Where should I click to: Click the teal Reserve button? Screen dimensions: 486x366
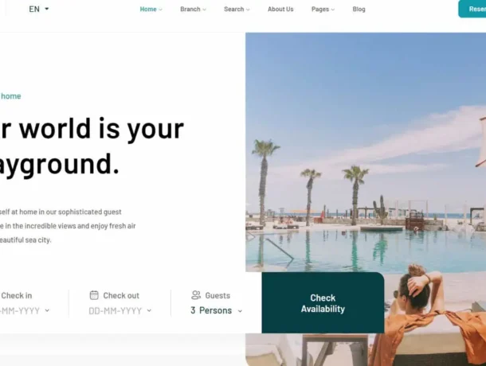tap(472, 9)
